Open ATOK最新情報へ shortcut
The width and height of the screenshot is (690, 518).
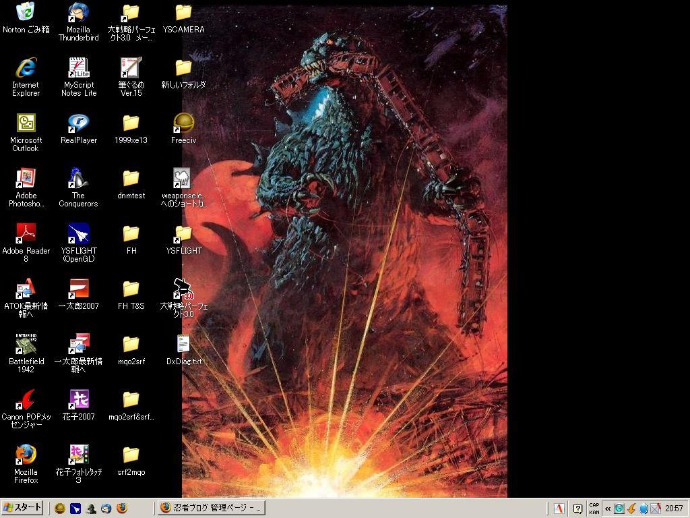point(26,299)
